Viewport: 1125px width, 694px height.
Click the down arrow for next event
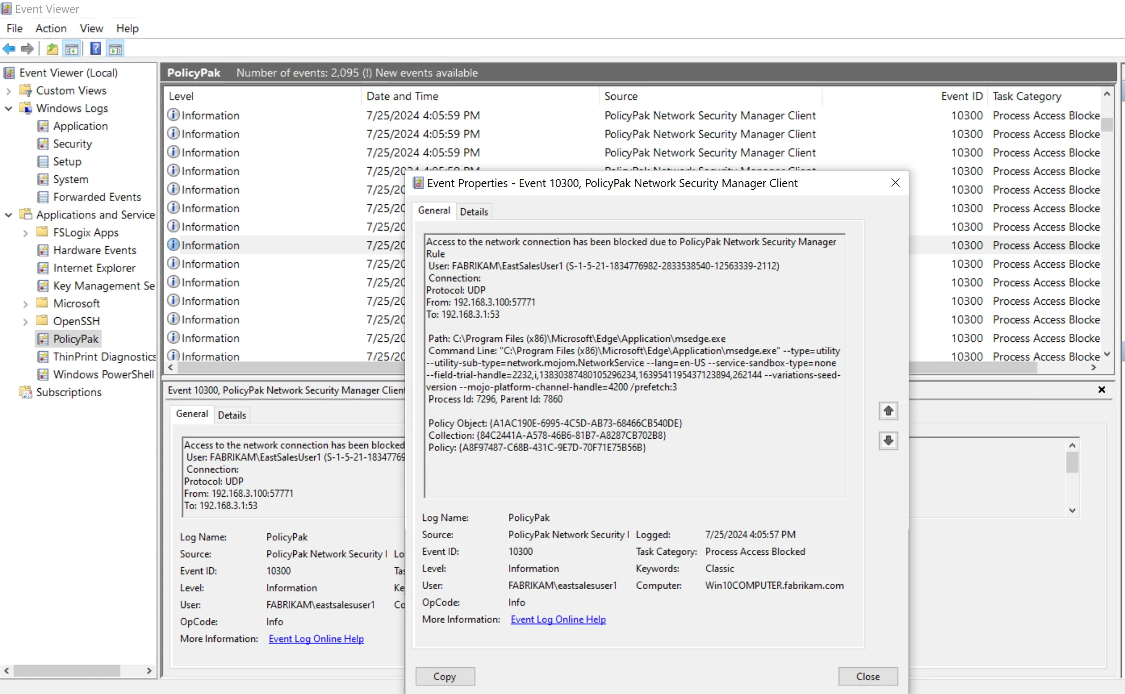pyautogui.click(x=888, y=441)
